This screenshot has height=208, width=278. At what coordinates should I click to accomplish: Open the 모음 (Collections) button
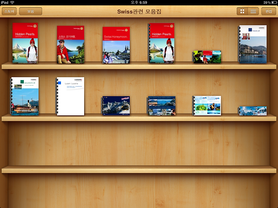(31, 11)
